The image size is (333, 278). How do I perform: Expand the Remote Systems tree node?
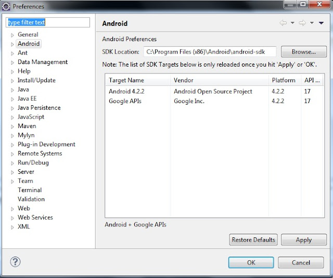coord(12,154)
